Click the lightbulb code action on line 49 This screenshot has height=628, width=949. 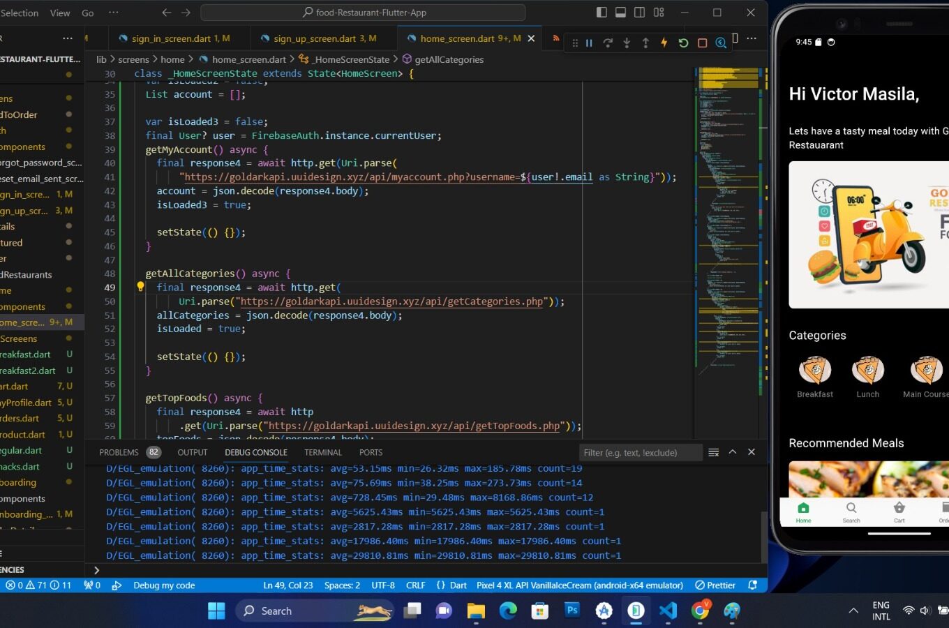140,287
